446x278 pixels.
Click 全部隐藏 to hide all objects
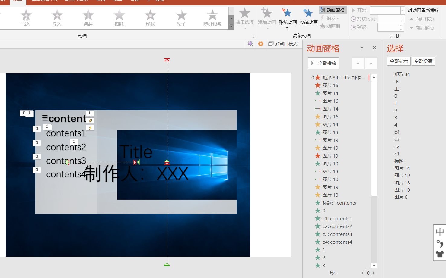click(423, 61)
